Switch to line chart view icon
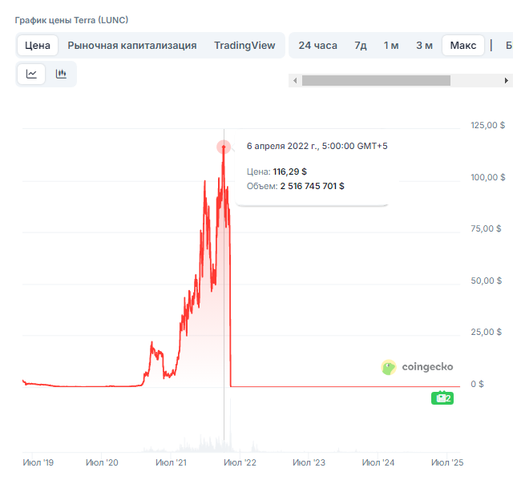This screenshot has width=525, height=480. (31, 74)
